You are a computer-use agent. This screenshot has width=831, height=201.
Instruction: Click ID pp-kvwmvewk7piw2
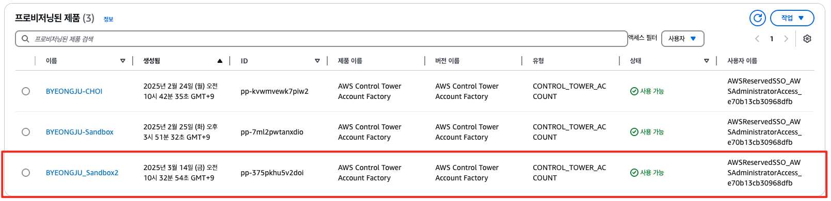tap(275, 91)
